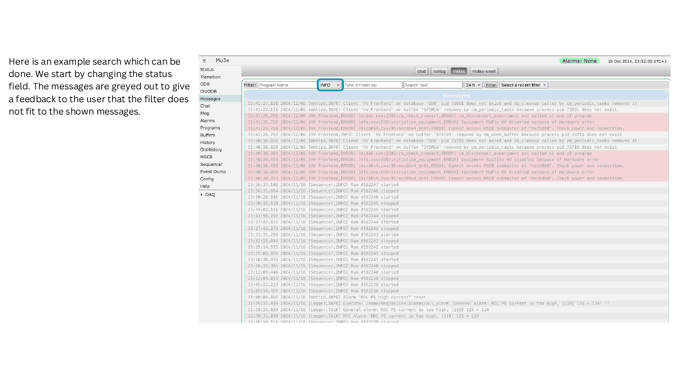Open the Sequencer page
684x385 pixels.
(211, 164)
